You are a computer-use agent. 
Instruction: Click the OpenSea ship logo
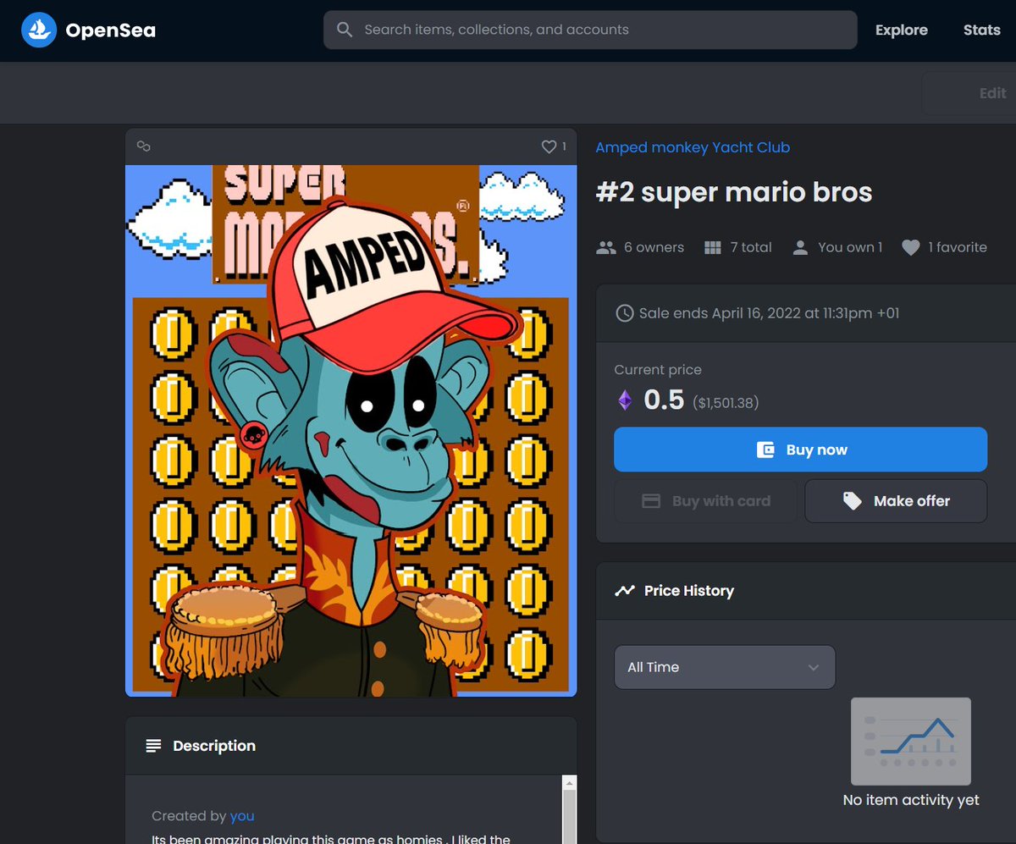pyautogui.click(x=37, y=30)
